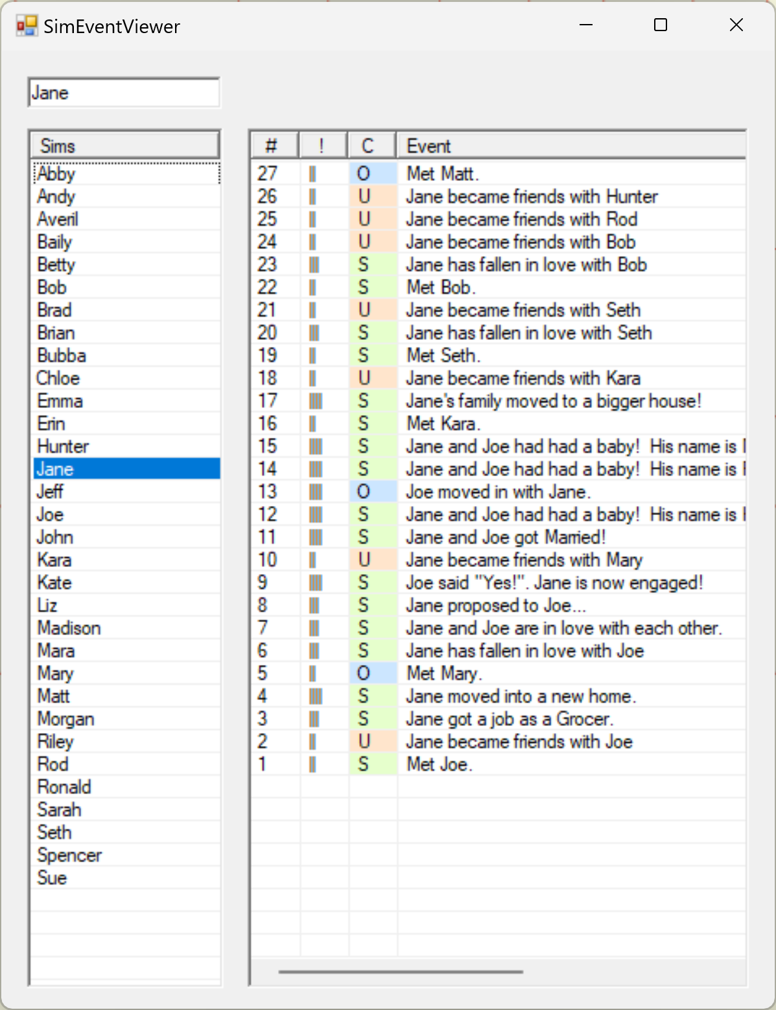Click 'Jane proposed to Joe...' event

(499, 605)
